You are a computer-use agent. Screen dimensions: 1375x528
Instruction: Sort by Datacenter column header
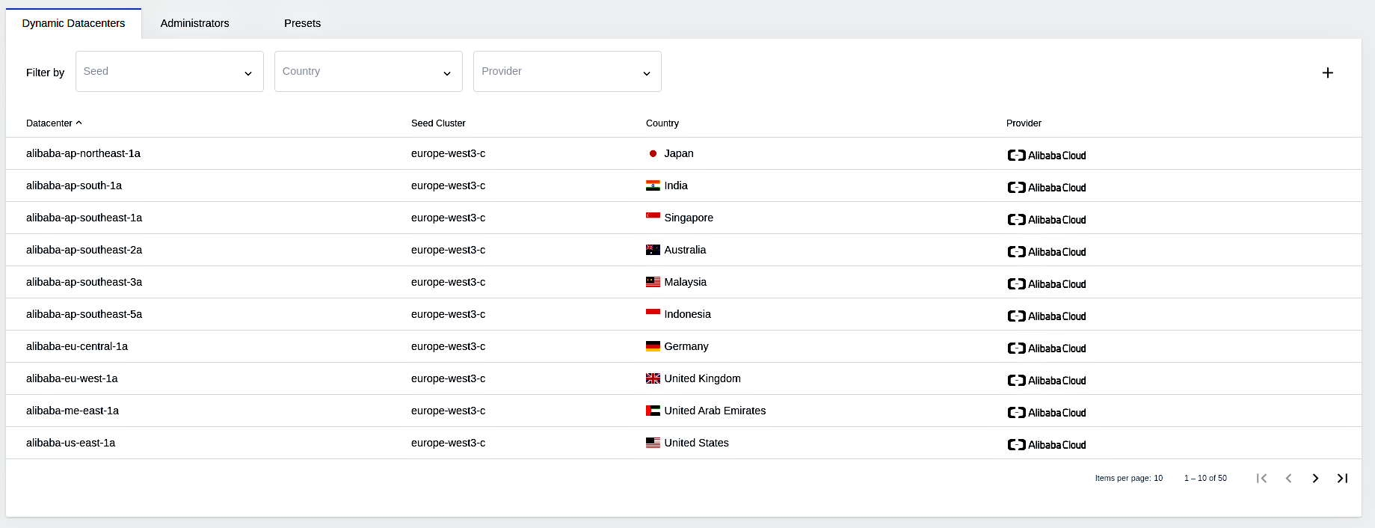[x=49, y=123]
